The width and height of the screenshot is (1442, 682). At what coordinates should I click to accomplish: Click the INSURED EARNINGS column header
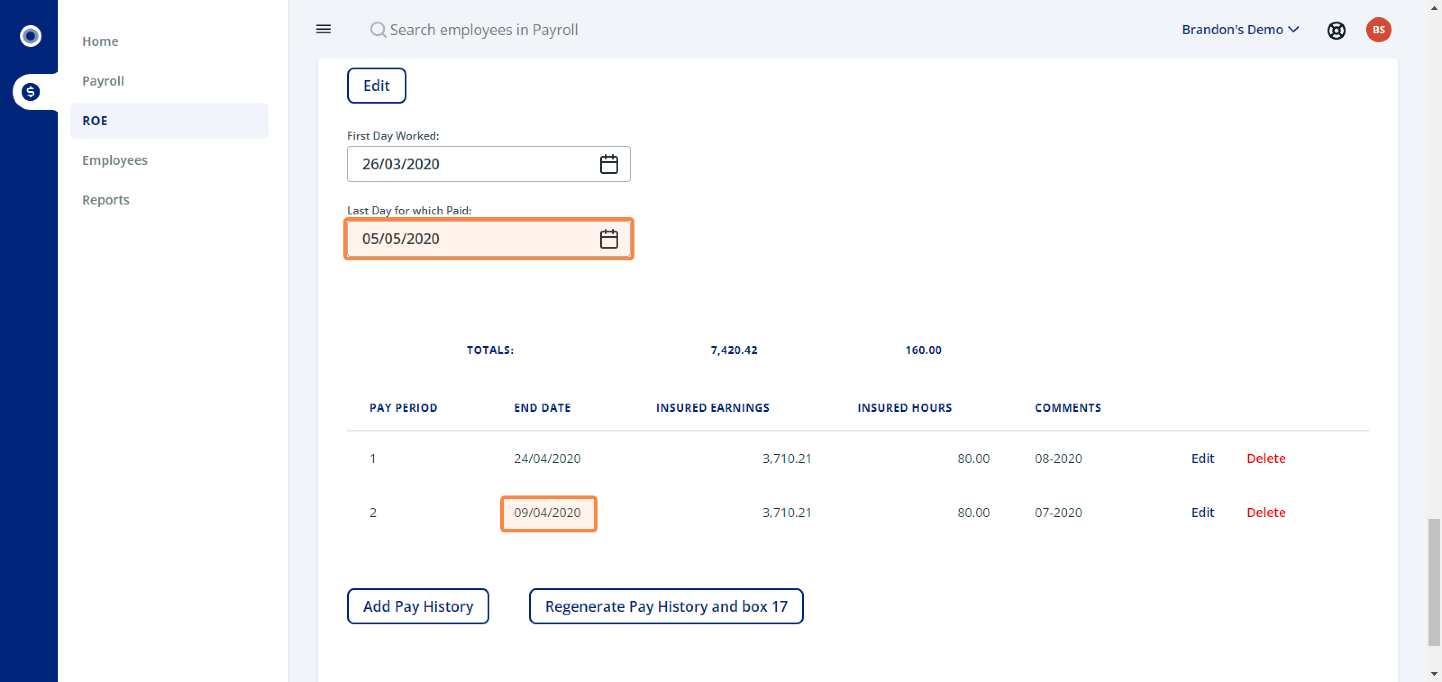(x=712, y=408)
